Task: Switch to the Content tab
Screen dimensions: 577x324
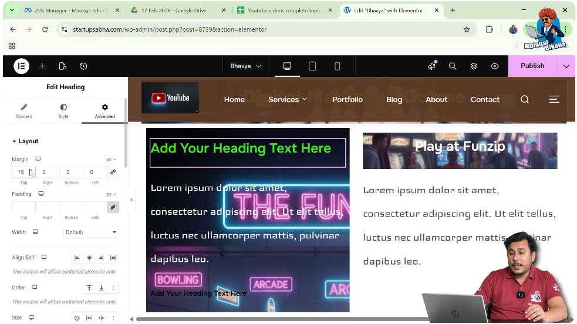Action: [24, 111]
